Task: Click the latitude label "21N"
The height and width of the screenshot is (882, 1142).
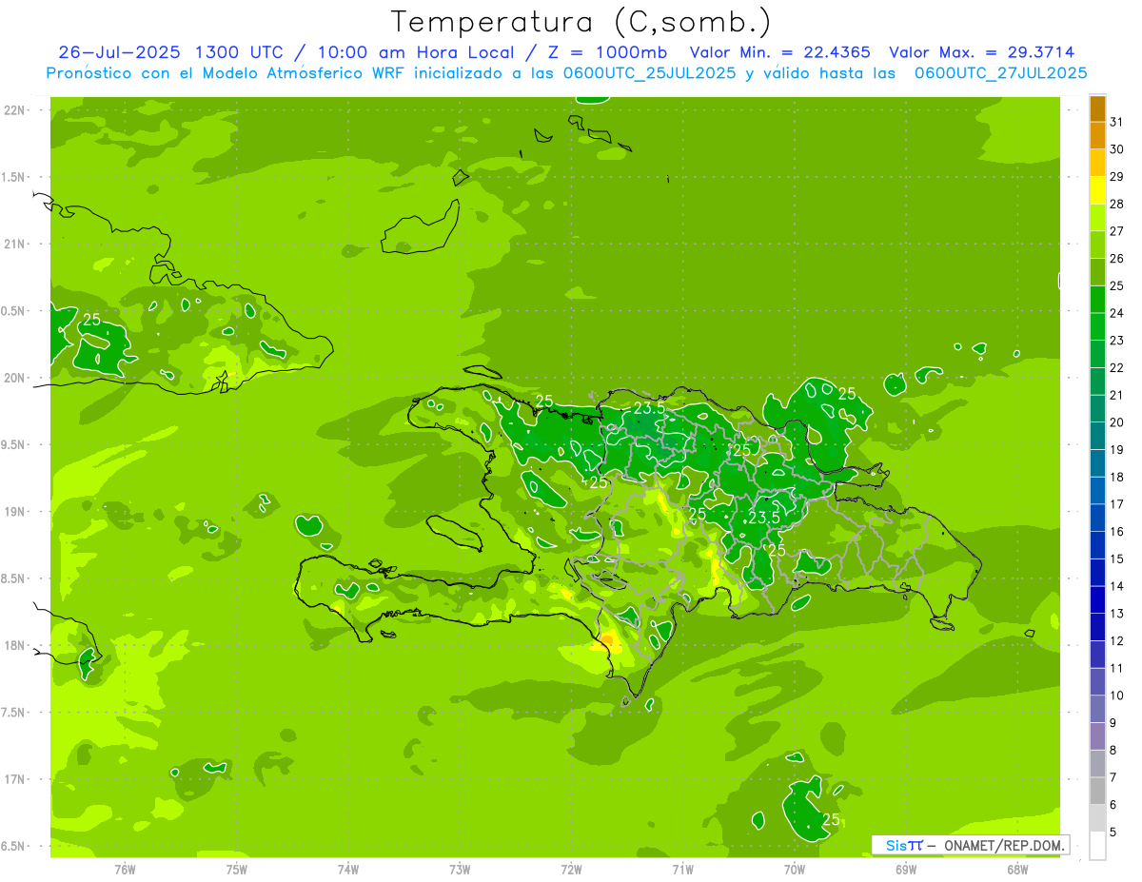Action: (14, 244)
